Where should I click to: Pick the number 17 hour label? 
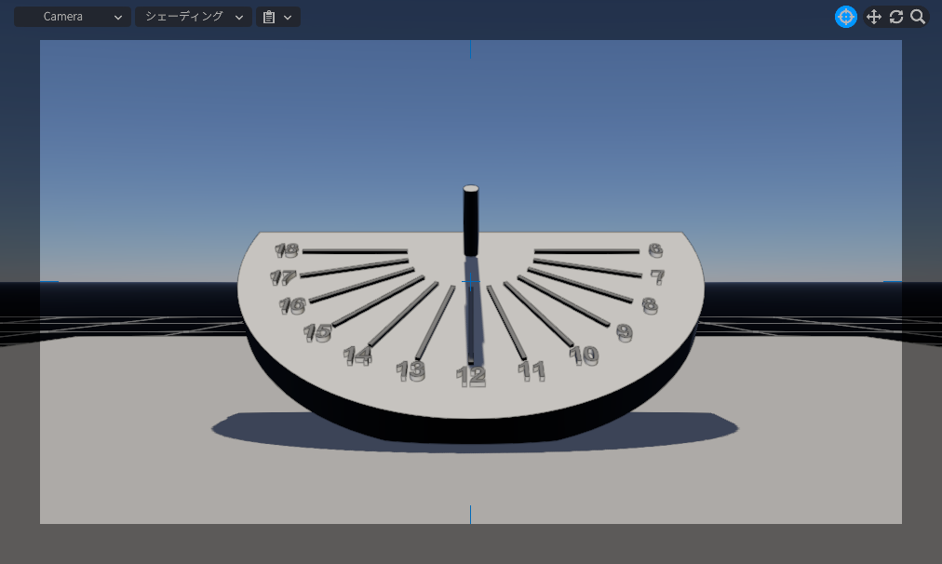[282, 277]
